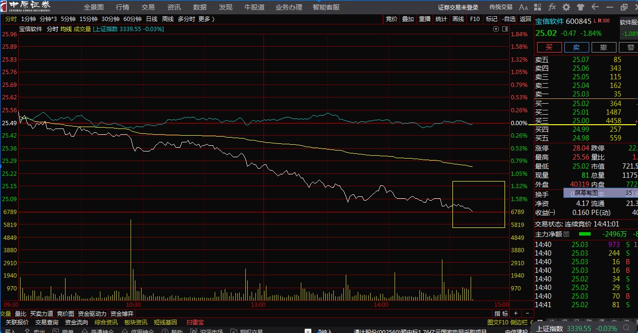Open the 全景图 menu

(94, 7)
